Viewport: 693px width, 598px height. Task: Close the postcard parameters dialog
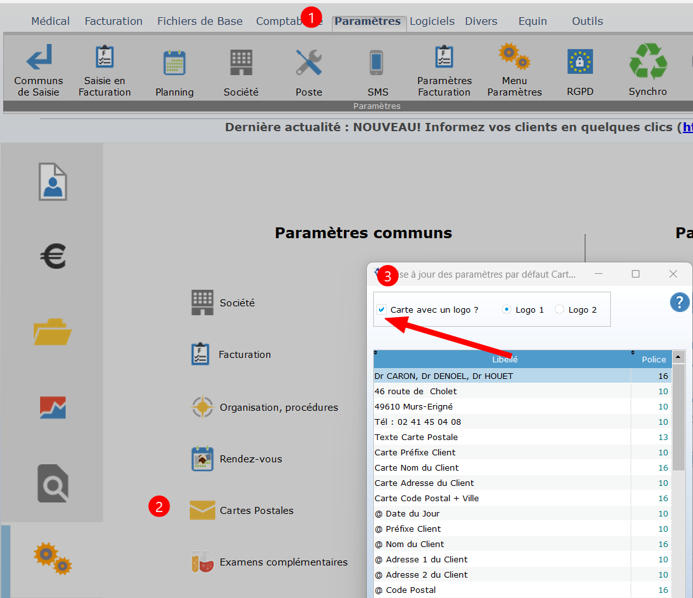(x=673, y=274)
